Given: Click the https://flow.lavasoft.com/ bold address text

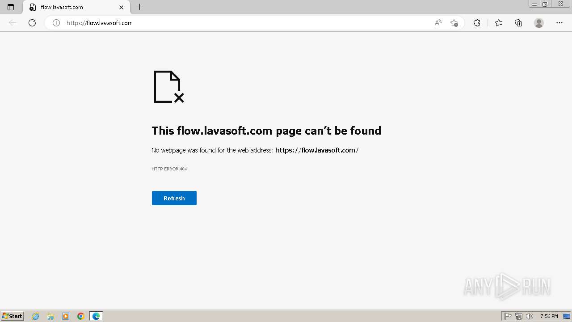Looking at the screenshot, I should click(317, 150).
